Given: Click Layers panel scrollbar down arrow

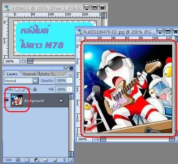Looking at the screenshot, I should point(71,154).
